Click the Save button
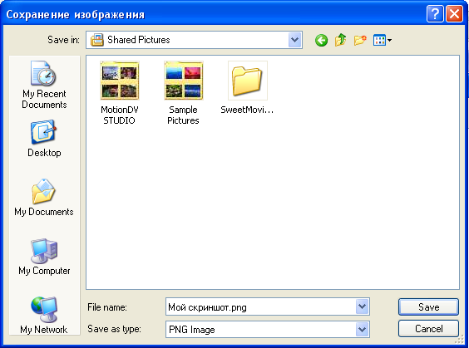The image size is (469, 348). point(428,306)
